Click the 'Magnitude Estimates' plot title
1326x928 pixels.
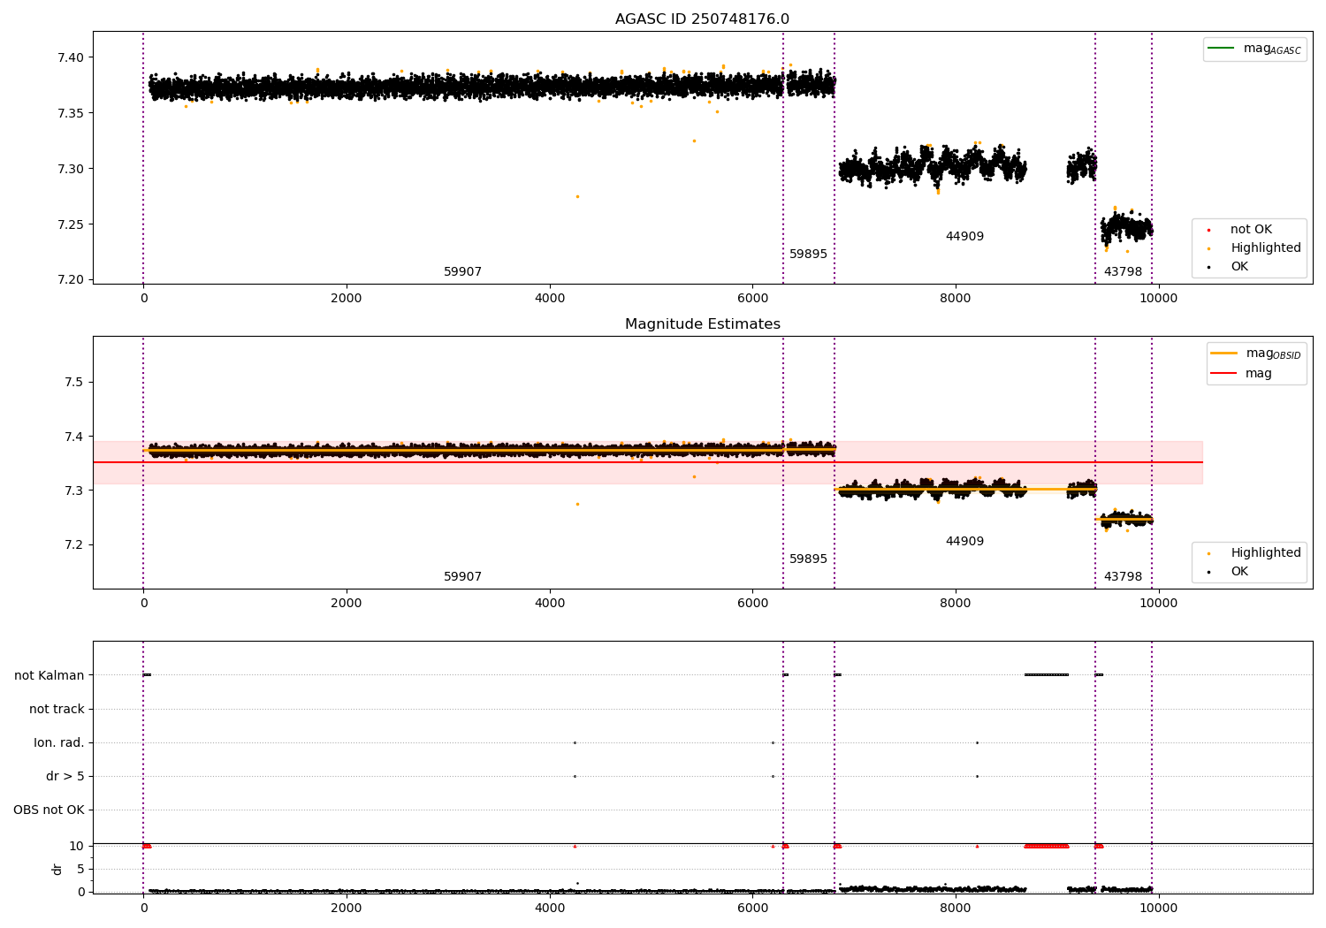click(x=702, y=324)
